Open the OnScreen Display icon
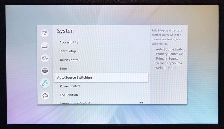 pos(45,46)
